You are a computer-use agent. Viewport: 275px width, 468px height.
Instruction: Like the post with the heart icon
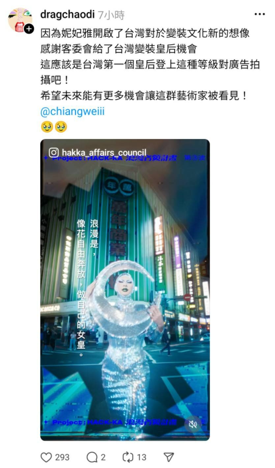(46, 457)
